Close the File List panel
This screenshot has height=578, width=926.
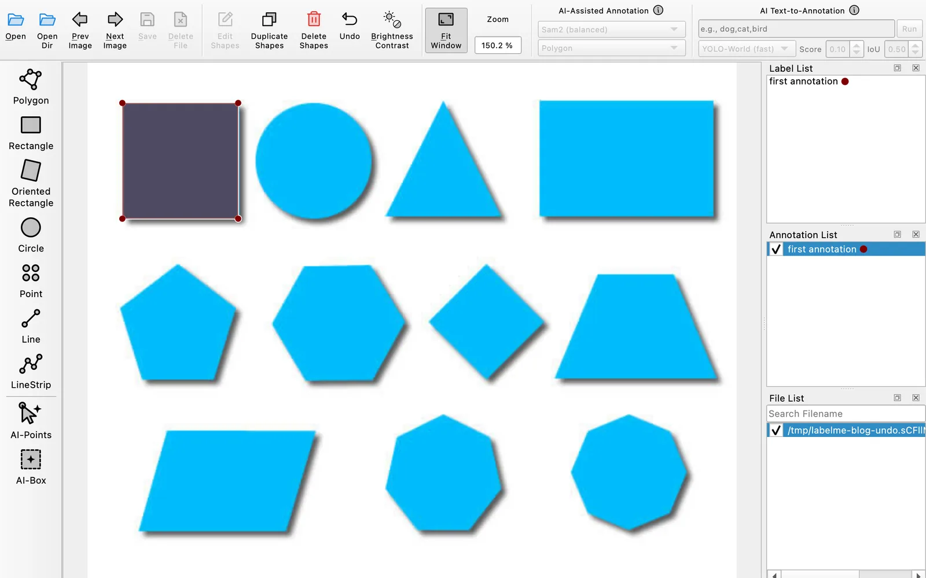pos(916,398)
